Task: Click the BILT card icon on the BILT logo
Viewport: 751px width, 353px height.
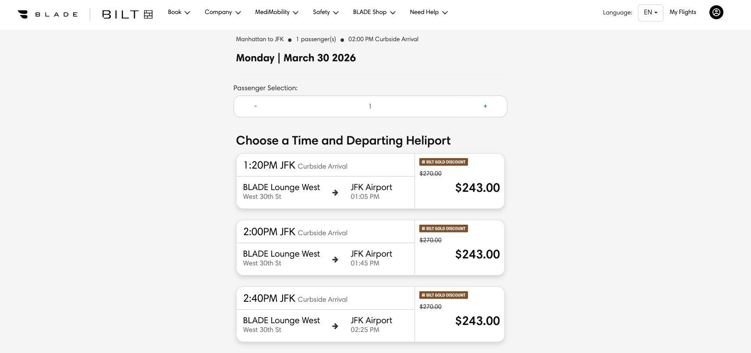Action: coord(148,14)
